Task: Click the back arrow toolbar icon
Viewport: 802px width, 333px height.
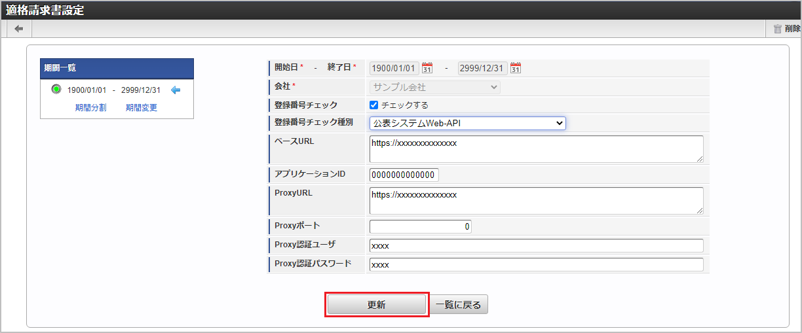Action: 18,29
